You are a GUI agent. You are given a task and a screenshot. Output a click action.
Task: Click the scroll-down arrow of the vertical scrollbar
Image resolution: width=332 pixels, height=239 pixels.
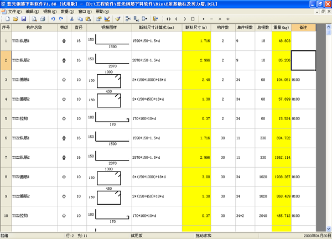pyautogui.click(x=329, y=229)
